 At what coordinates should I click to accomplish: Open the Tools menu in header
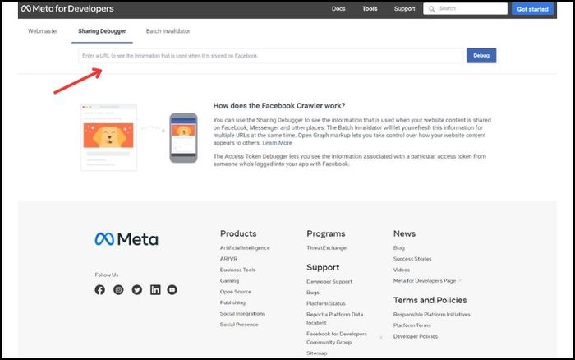coord(370,8)
